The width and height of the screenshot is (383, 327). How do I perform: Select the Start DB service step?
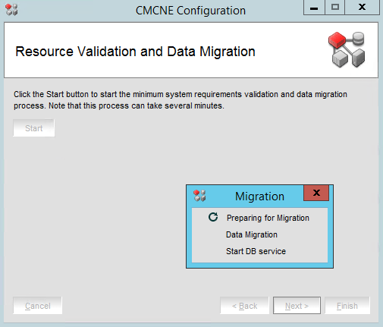click(256, 251)
